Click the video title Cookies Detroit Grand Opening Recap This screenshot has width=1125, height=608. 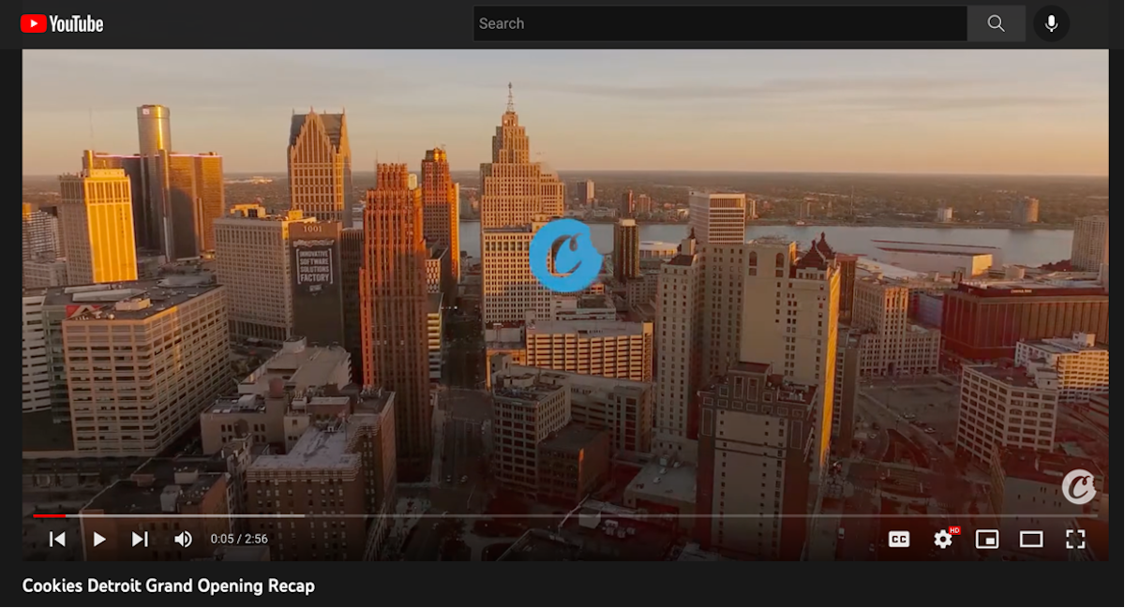point(169,586)
